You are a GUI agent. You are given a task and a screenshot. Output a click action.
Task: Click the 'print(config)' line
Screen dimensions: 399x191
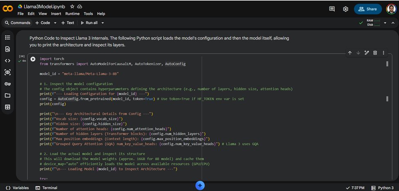point(53,104)
